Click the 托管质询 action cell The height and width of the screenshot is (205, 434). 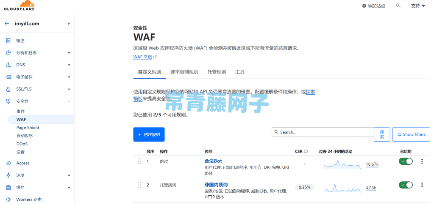(x=168, y=185)
